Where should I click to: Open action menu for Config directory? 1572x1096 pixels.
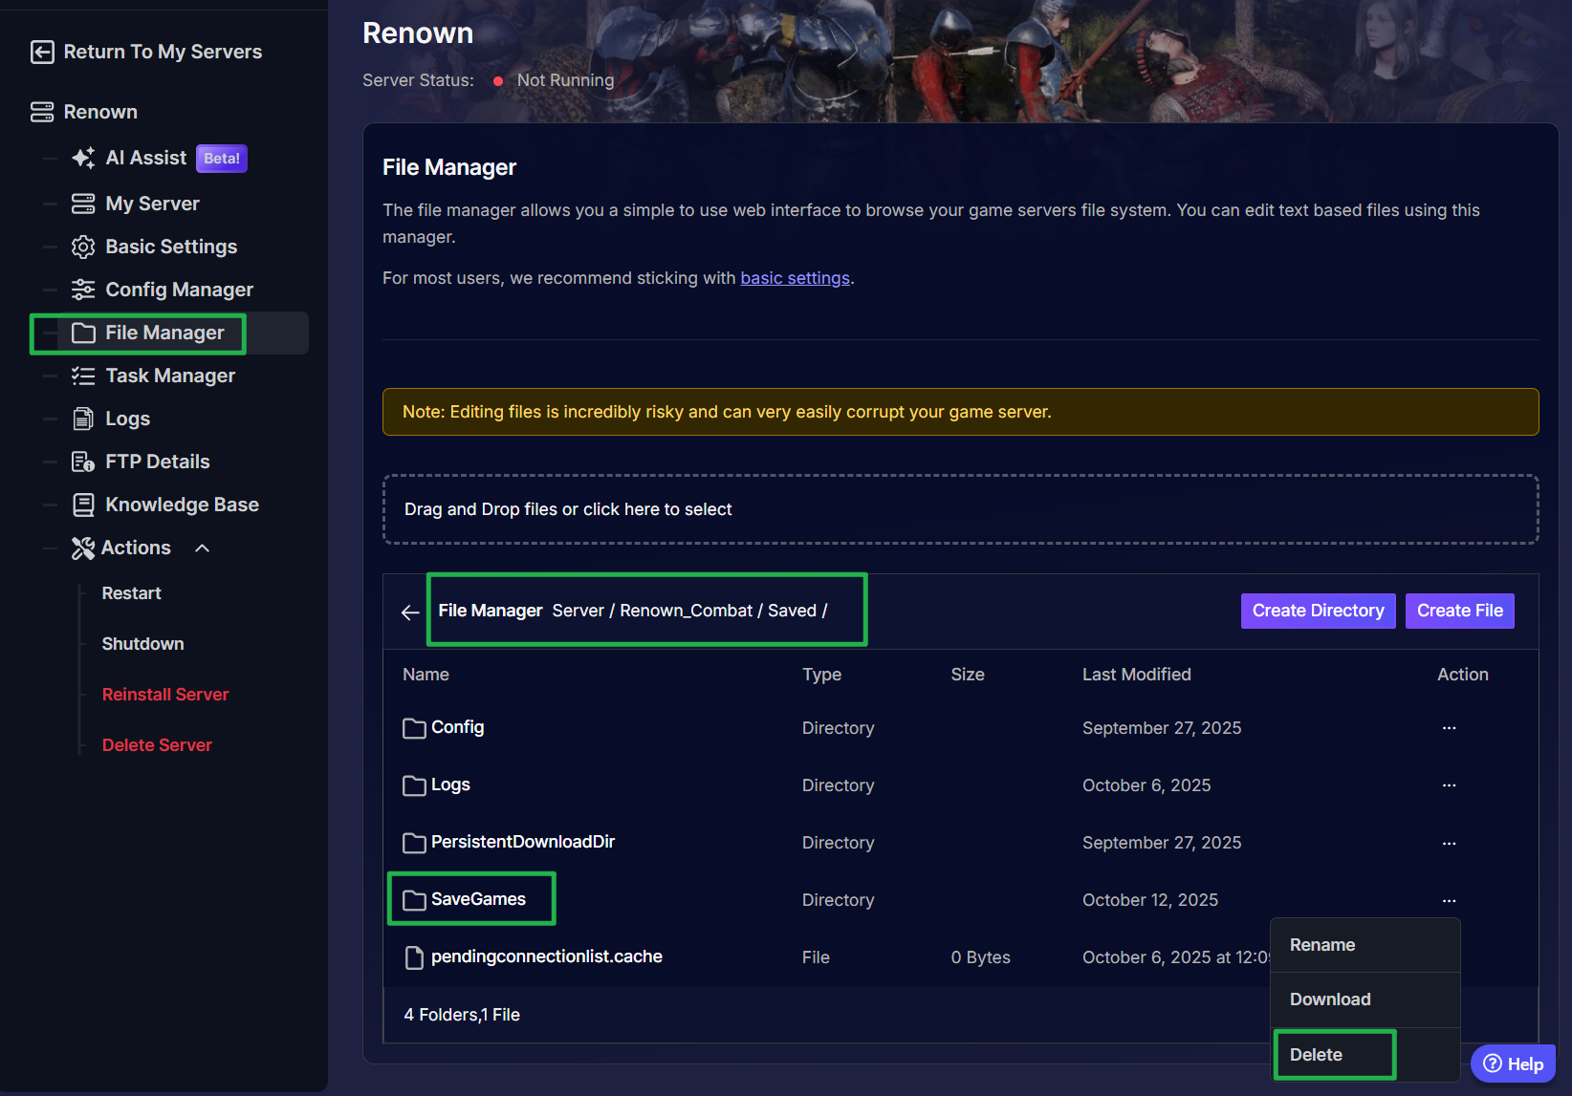(x=1449, y=728)
